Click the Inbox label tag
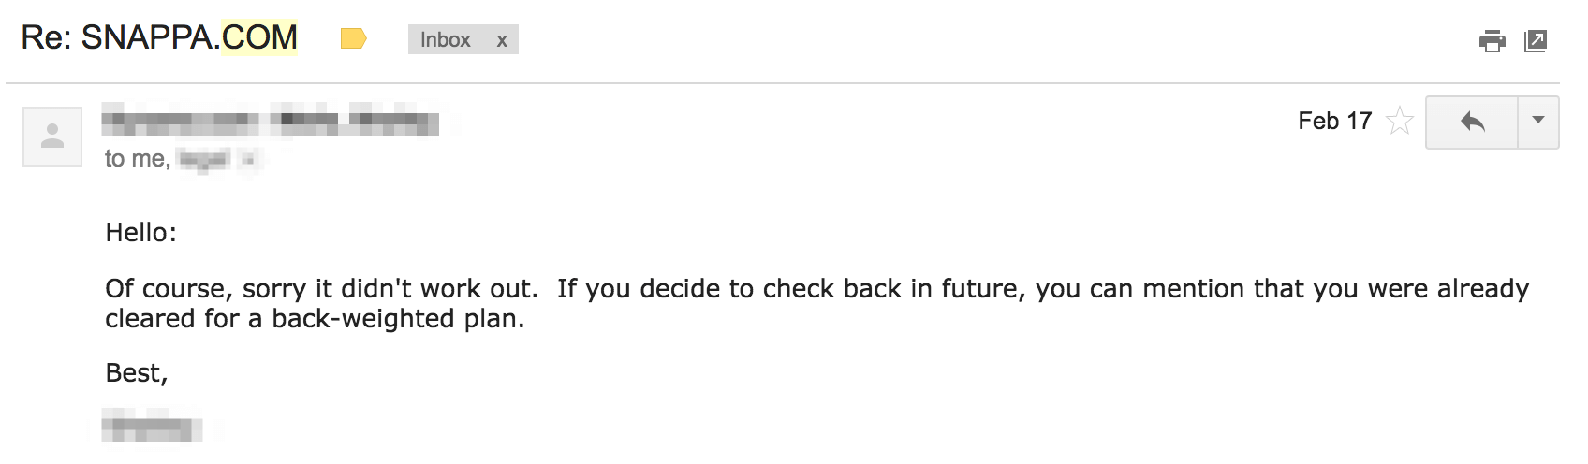The image size is (1588, 464). coord(446,39)
